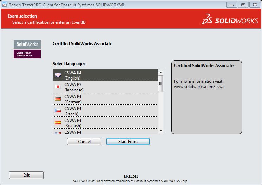262x185 pixels.
Task: Select CSWA R4 (Spanish) language option
Action: pyautogui.click(x=105, y=123)
